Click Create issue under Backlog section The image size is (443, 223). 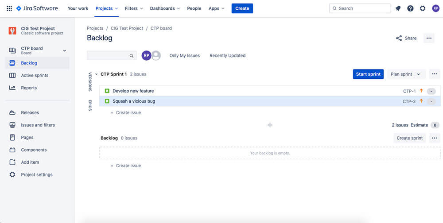coord(126,165)
